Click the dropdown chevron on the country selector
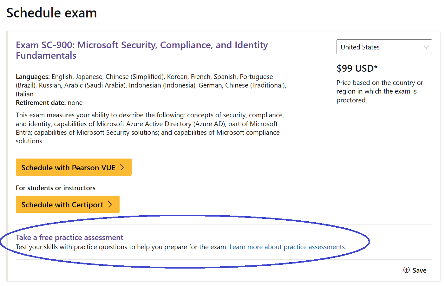 tap(427, 47)
